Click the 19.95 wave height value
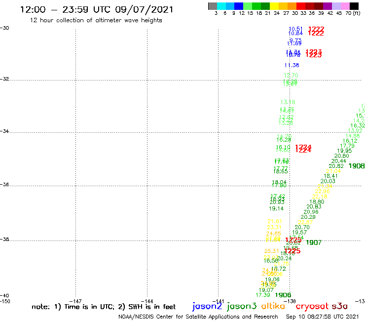The image size is (365, 321). point(344,151)
